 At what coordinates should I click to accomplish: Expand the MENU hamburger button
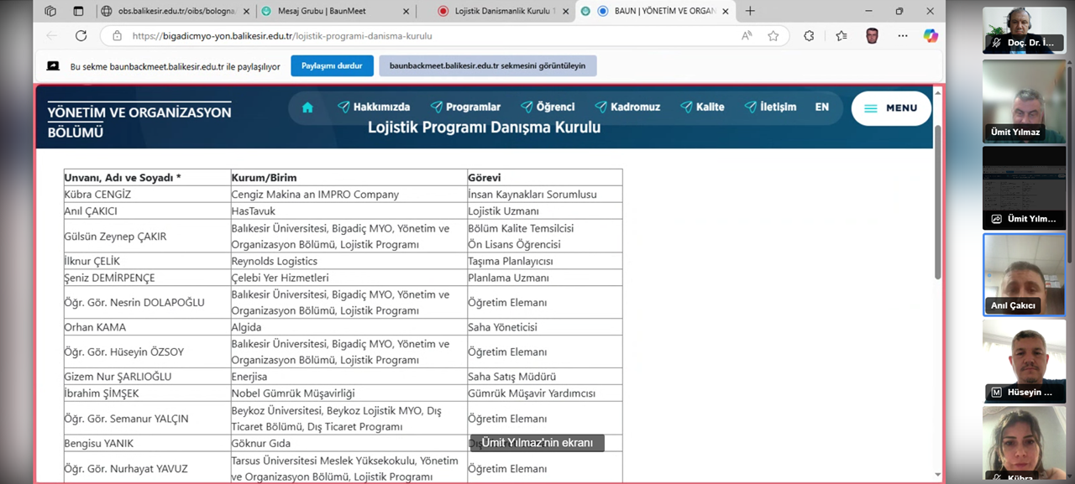click(x=891, y=108)
